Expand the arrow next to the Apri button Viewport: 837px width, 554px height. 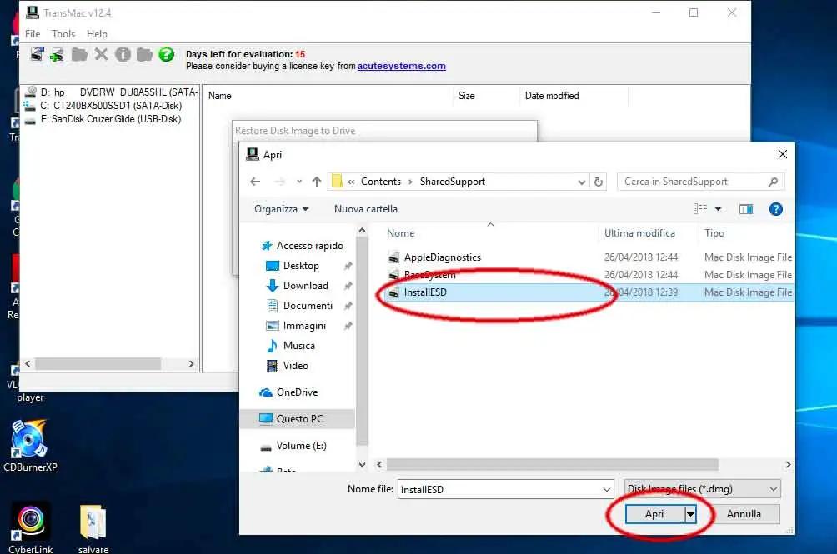(692, 514)
